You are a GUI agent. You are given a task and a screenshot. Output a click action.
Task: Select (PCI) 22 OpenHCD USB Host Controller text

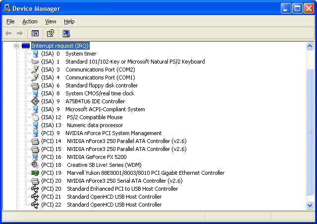point(102,205)
